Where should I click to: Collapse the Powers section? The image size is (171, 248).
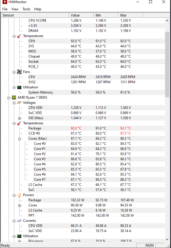pos(14,195)
